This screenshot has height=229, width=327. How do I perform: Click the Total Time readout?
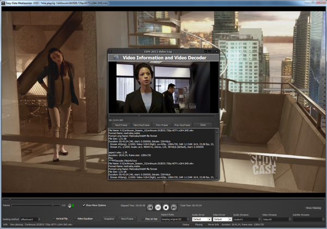[x=191, y=206]
